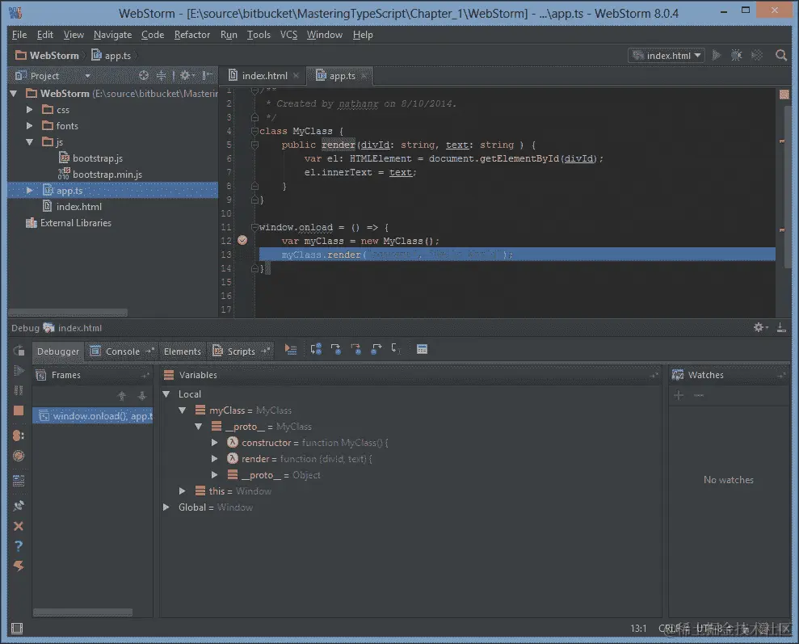This screenshot has width=799, height=644.
Task: Select the window.onload() frame
Action: [x=93, y=416]
